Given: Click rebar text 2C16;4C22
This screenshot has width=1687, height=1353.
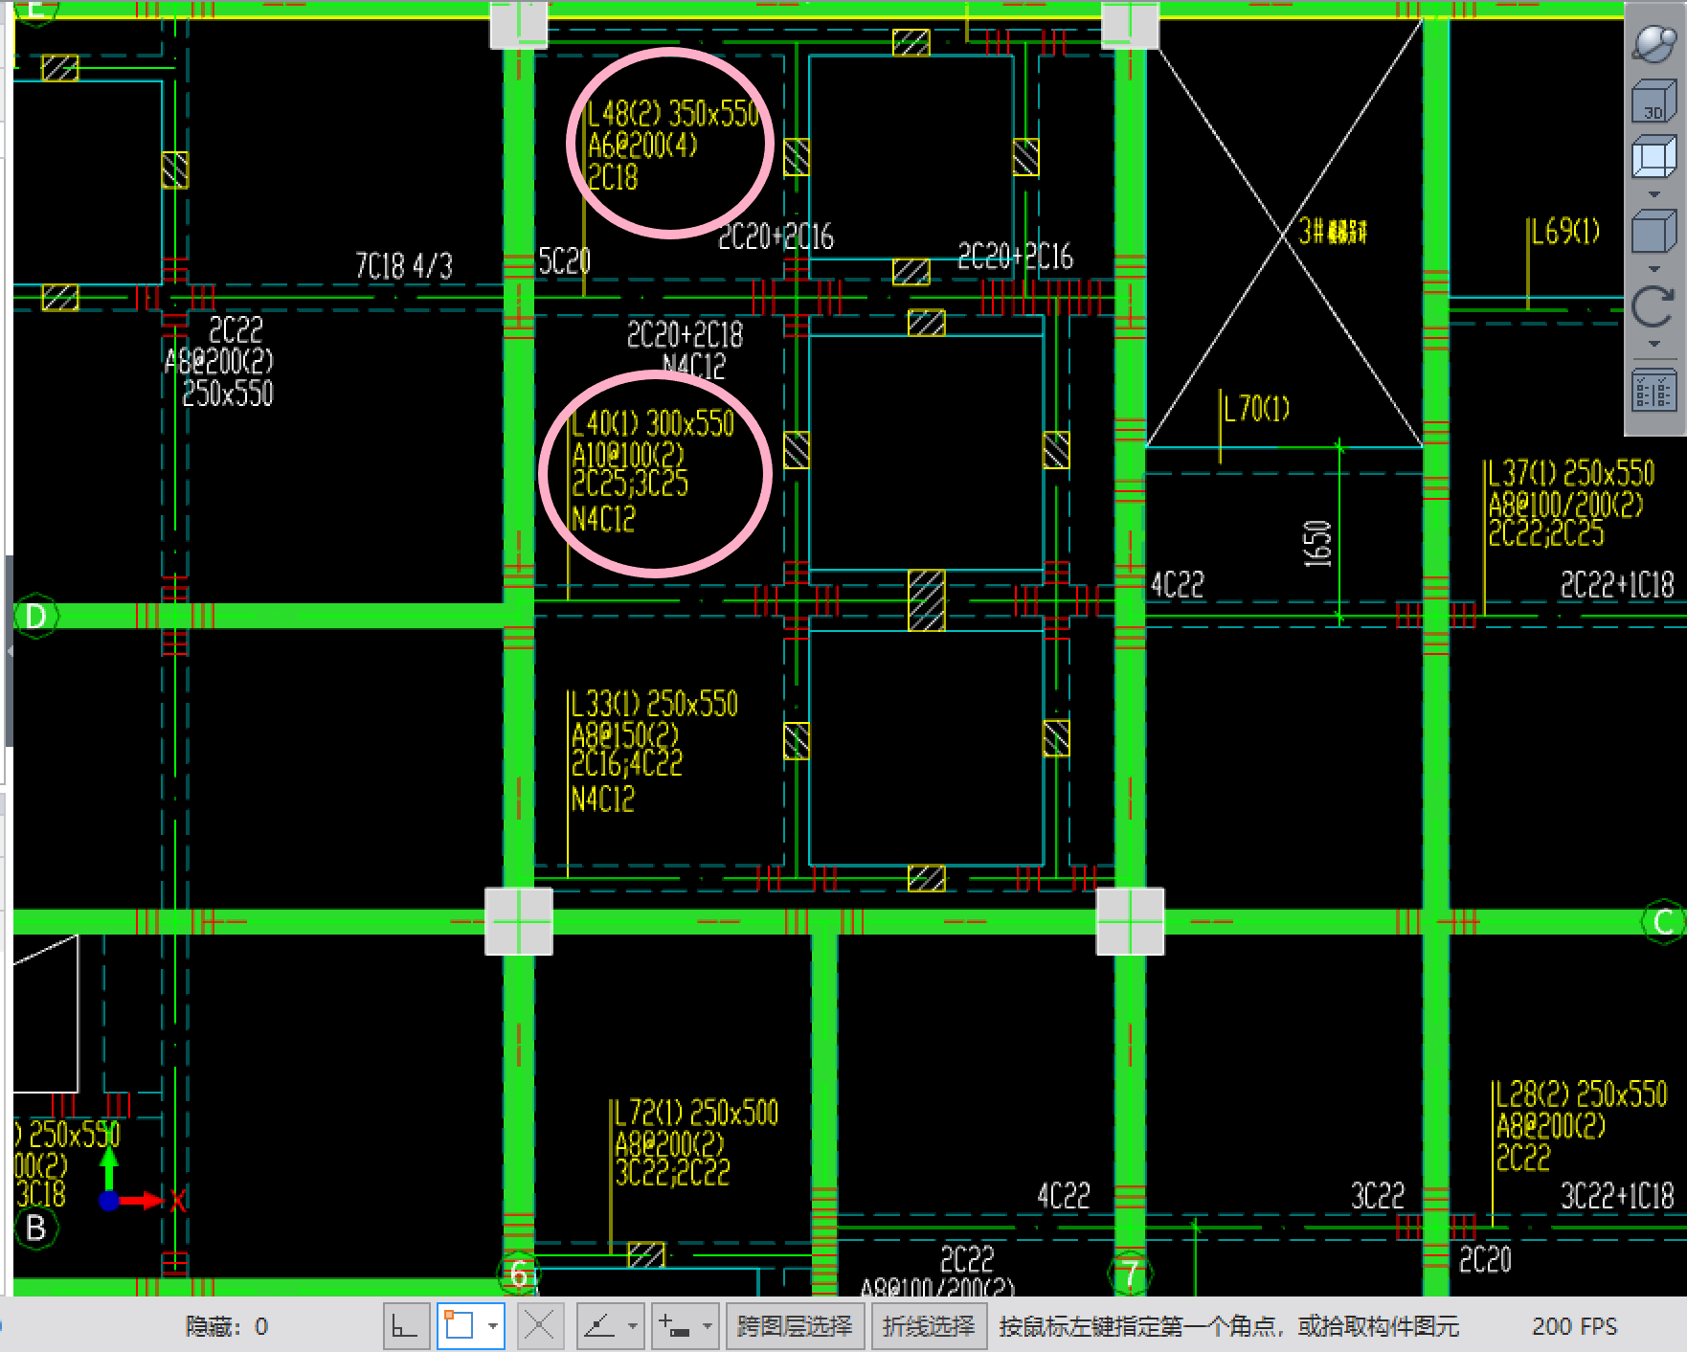Looking at the screenshot, I should pyautogui.click(x=627, y=763).
